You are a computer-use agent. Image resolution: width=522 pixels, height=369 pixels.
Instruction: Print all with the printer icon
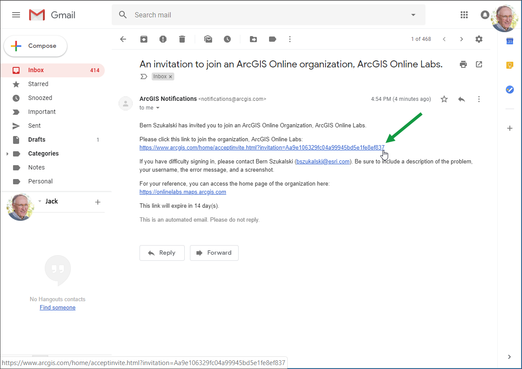click(463, 64)
